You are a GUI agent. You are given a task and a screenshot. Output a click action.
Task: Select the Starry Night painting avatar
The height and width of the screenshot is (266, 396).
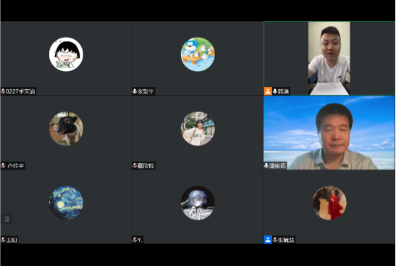pyautogui.click(x=66, y=203)
